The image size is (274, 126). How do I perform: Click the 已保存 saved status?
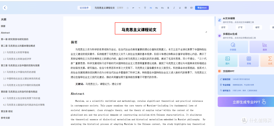click(120, 8)
